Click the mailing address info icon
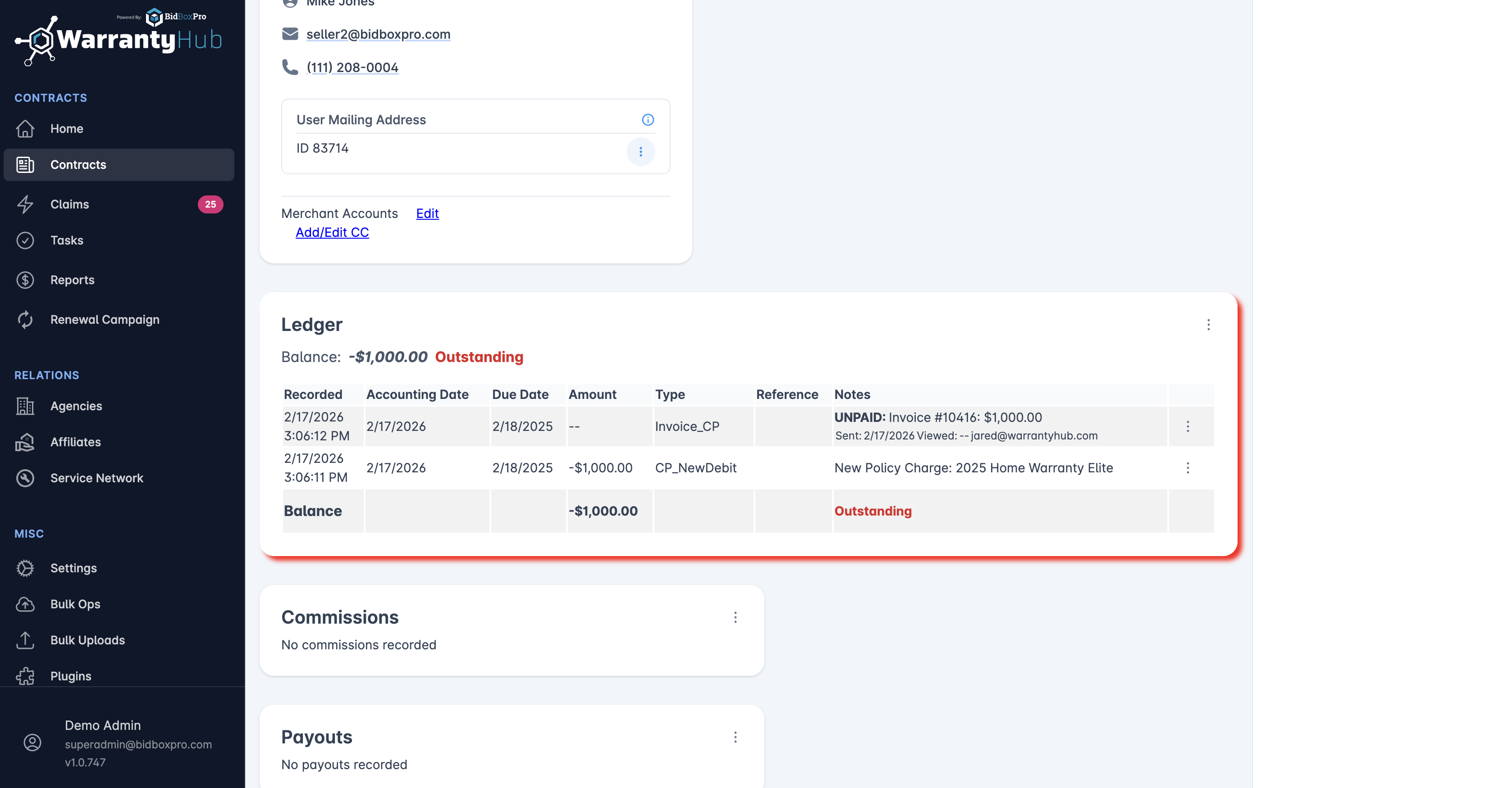 (648, 120)
